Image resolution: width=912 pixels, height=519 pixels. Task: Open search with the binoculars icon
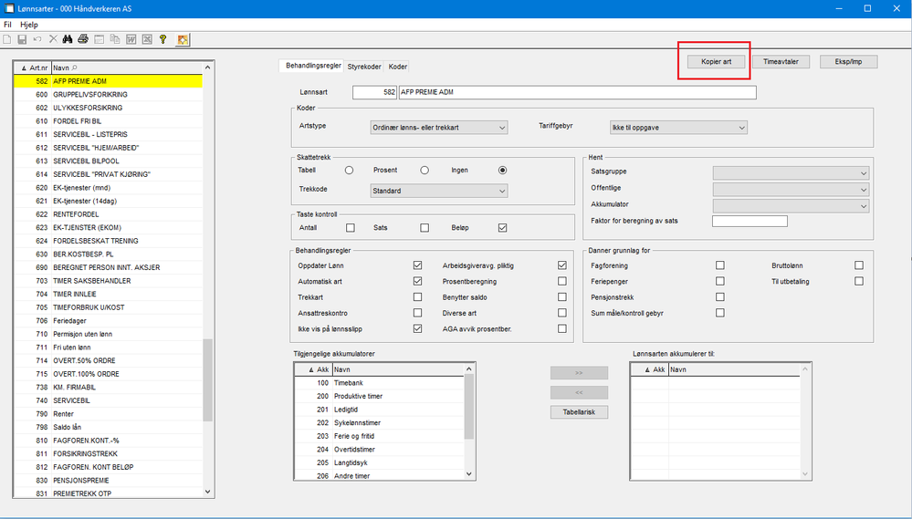(x=68, y=39)
